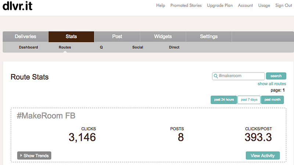This screenshot has height=165, width=294.
Task: Open the Stats tab
Action: click(71, 36)
